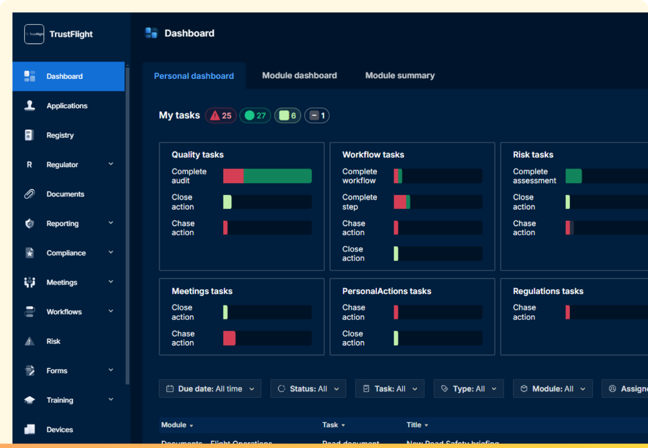The image size is (648, 448).
Task: Expand the Compliance menu item
Action: (111, 252)
